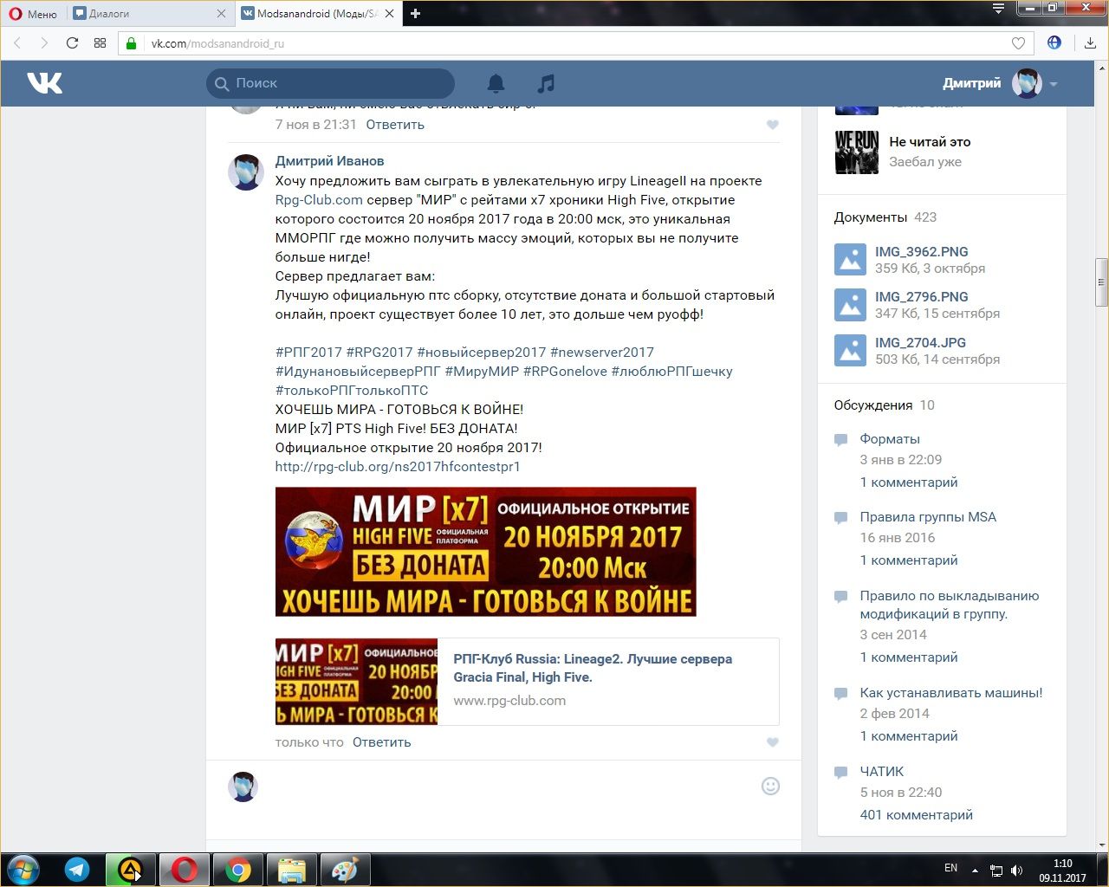Click the #толькоРПГтолькоПТС hashtag
Image resolution: width=1109 pixels, height=887 pixels.
pyautogui.click(x=352, y=391)
